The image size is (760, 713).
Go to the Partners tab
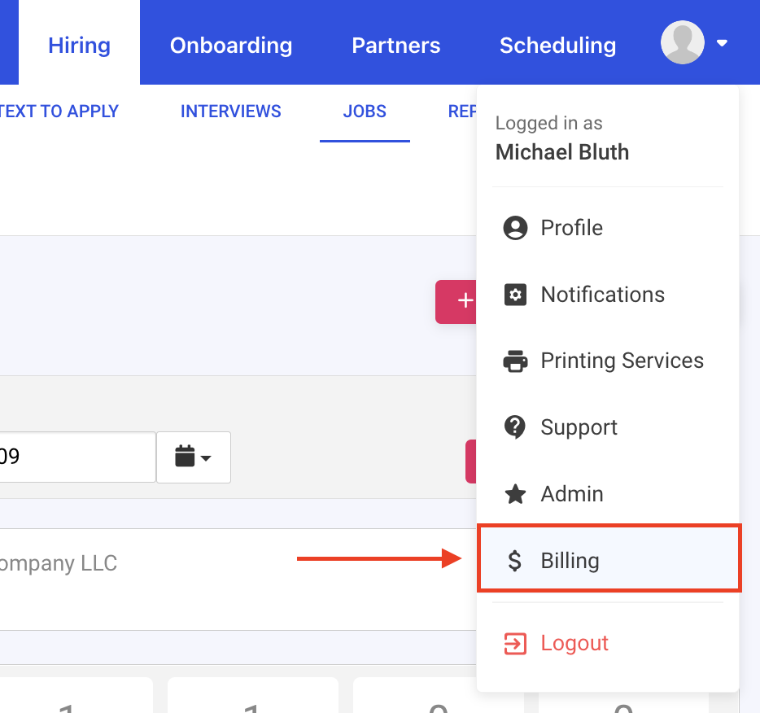pos(395,45)
